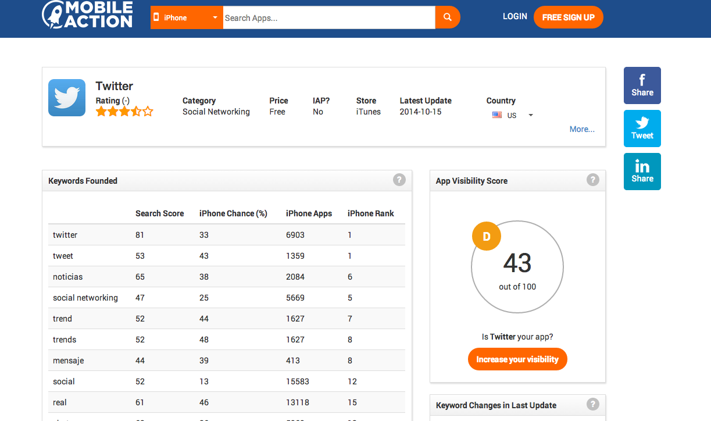The image size is (711, 421).
Task: Sort by Search Score column header
Action: click(x=159, y=213)
